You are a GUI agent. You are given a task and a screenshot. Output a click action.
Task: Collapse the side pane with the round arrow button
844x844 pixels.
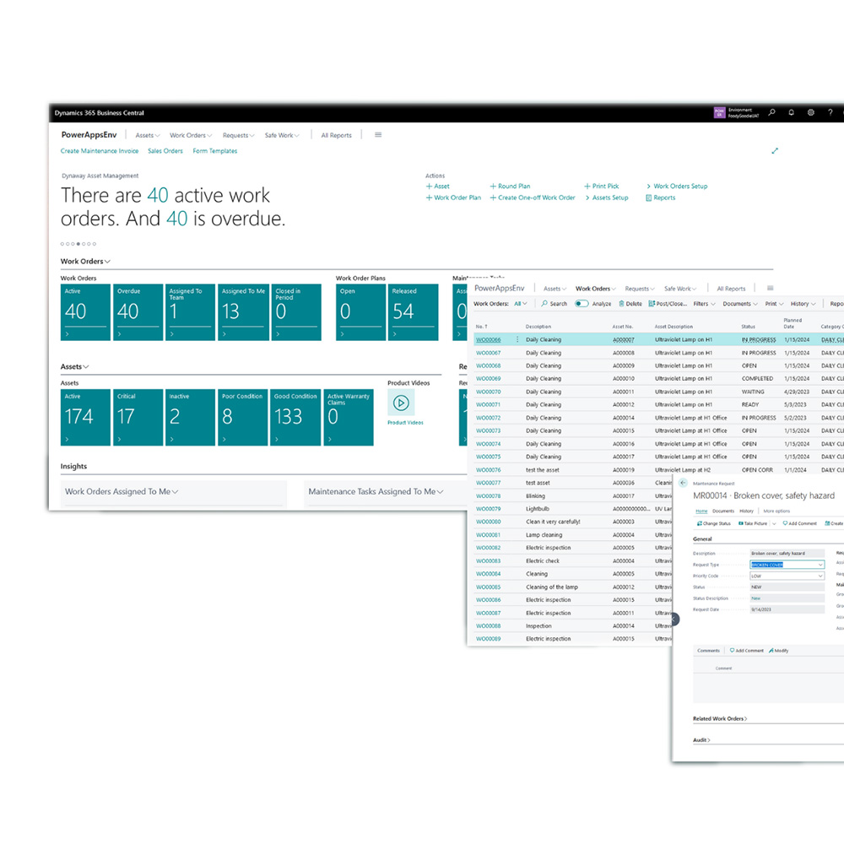pos(674,619)
